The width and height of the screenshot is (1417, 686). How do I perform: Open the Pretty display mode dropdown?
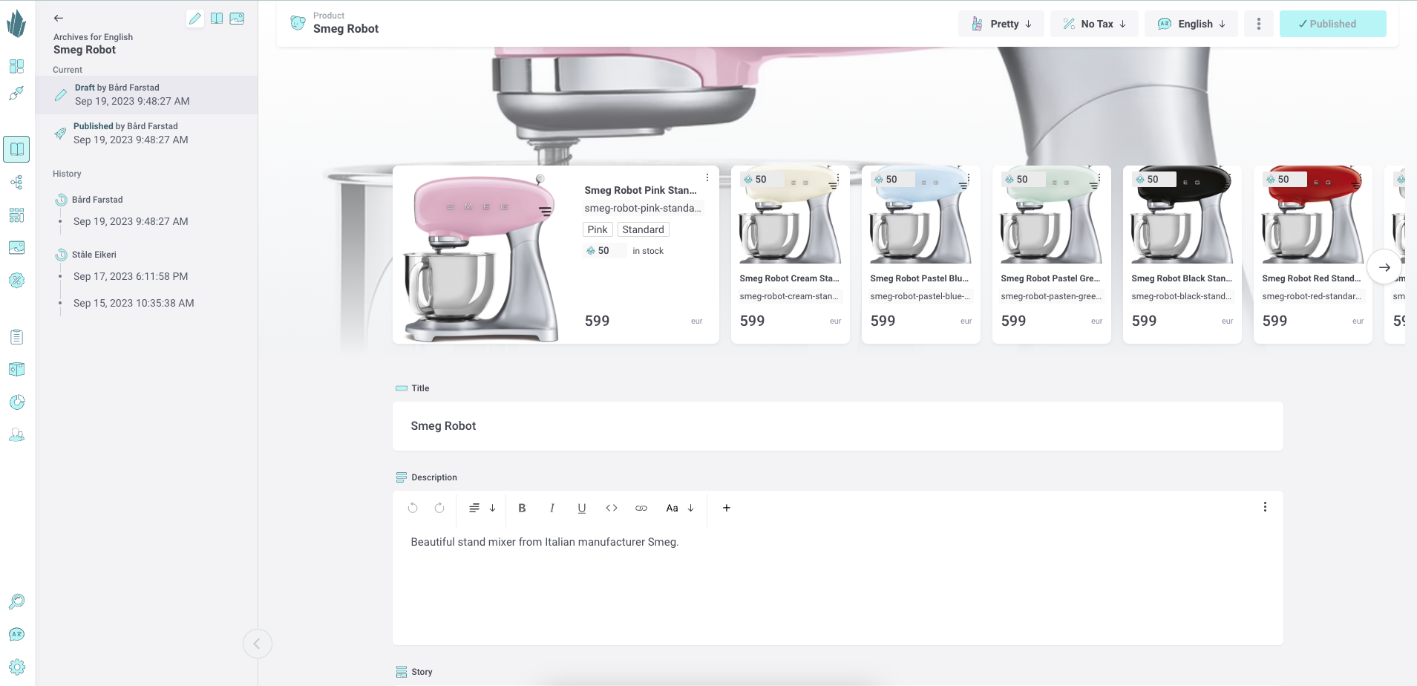(x=1001, y=24)
